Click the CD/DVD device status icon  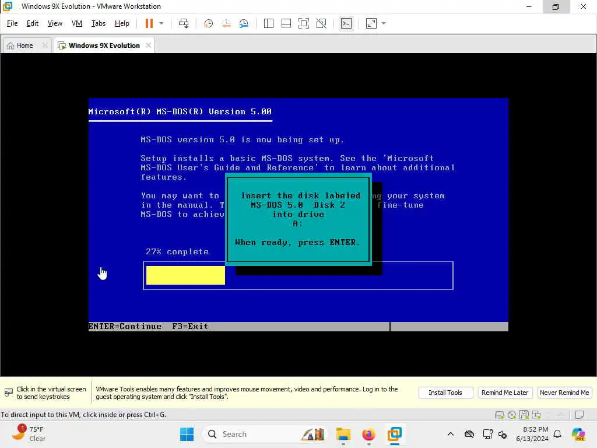click(512, 415)
